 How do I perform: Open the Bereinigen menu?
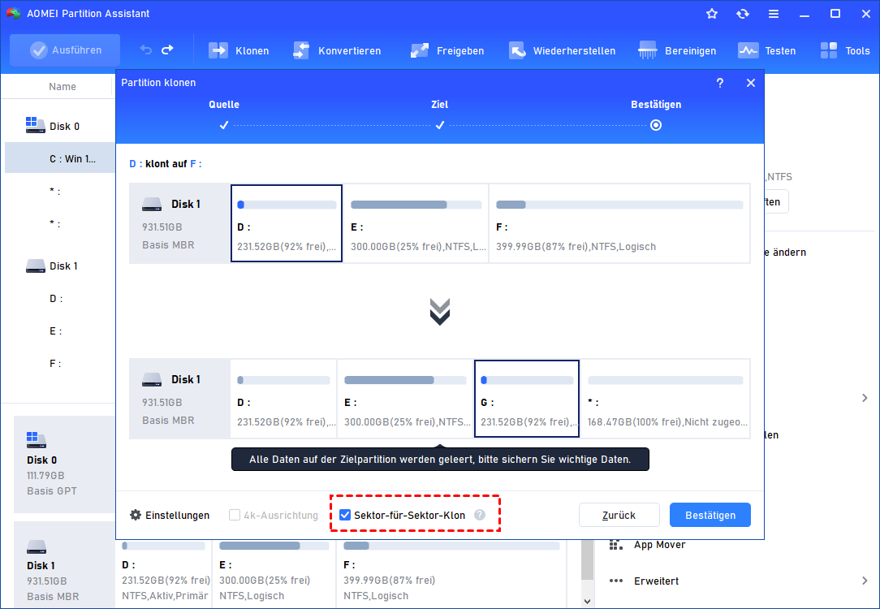(677, 50)
